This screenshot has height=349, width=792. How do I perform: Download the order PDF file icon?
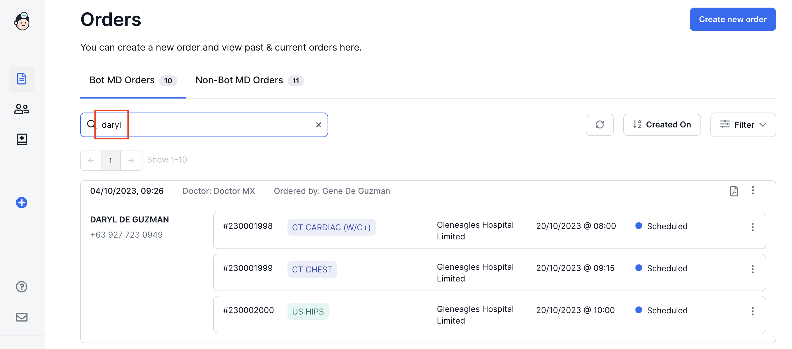734,191
